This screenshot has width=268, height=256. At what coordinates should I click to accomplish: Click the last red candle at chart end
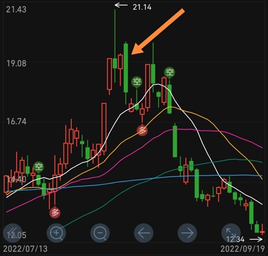pos(262,230)
